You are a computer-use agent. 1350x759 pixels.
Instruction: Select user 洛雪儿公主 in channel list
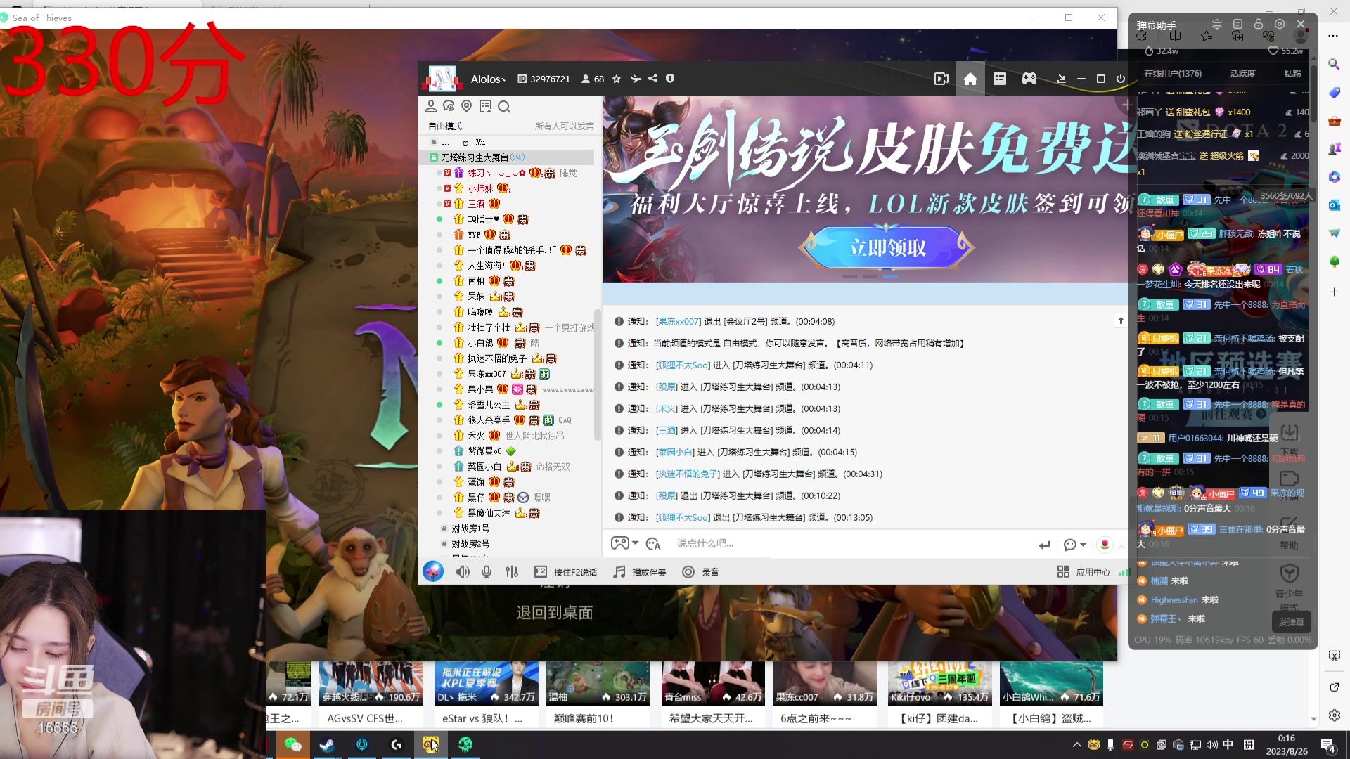[489, 405]
